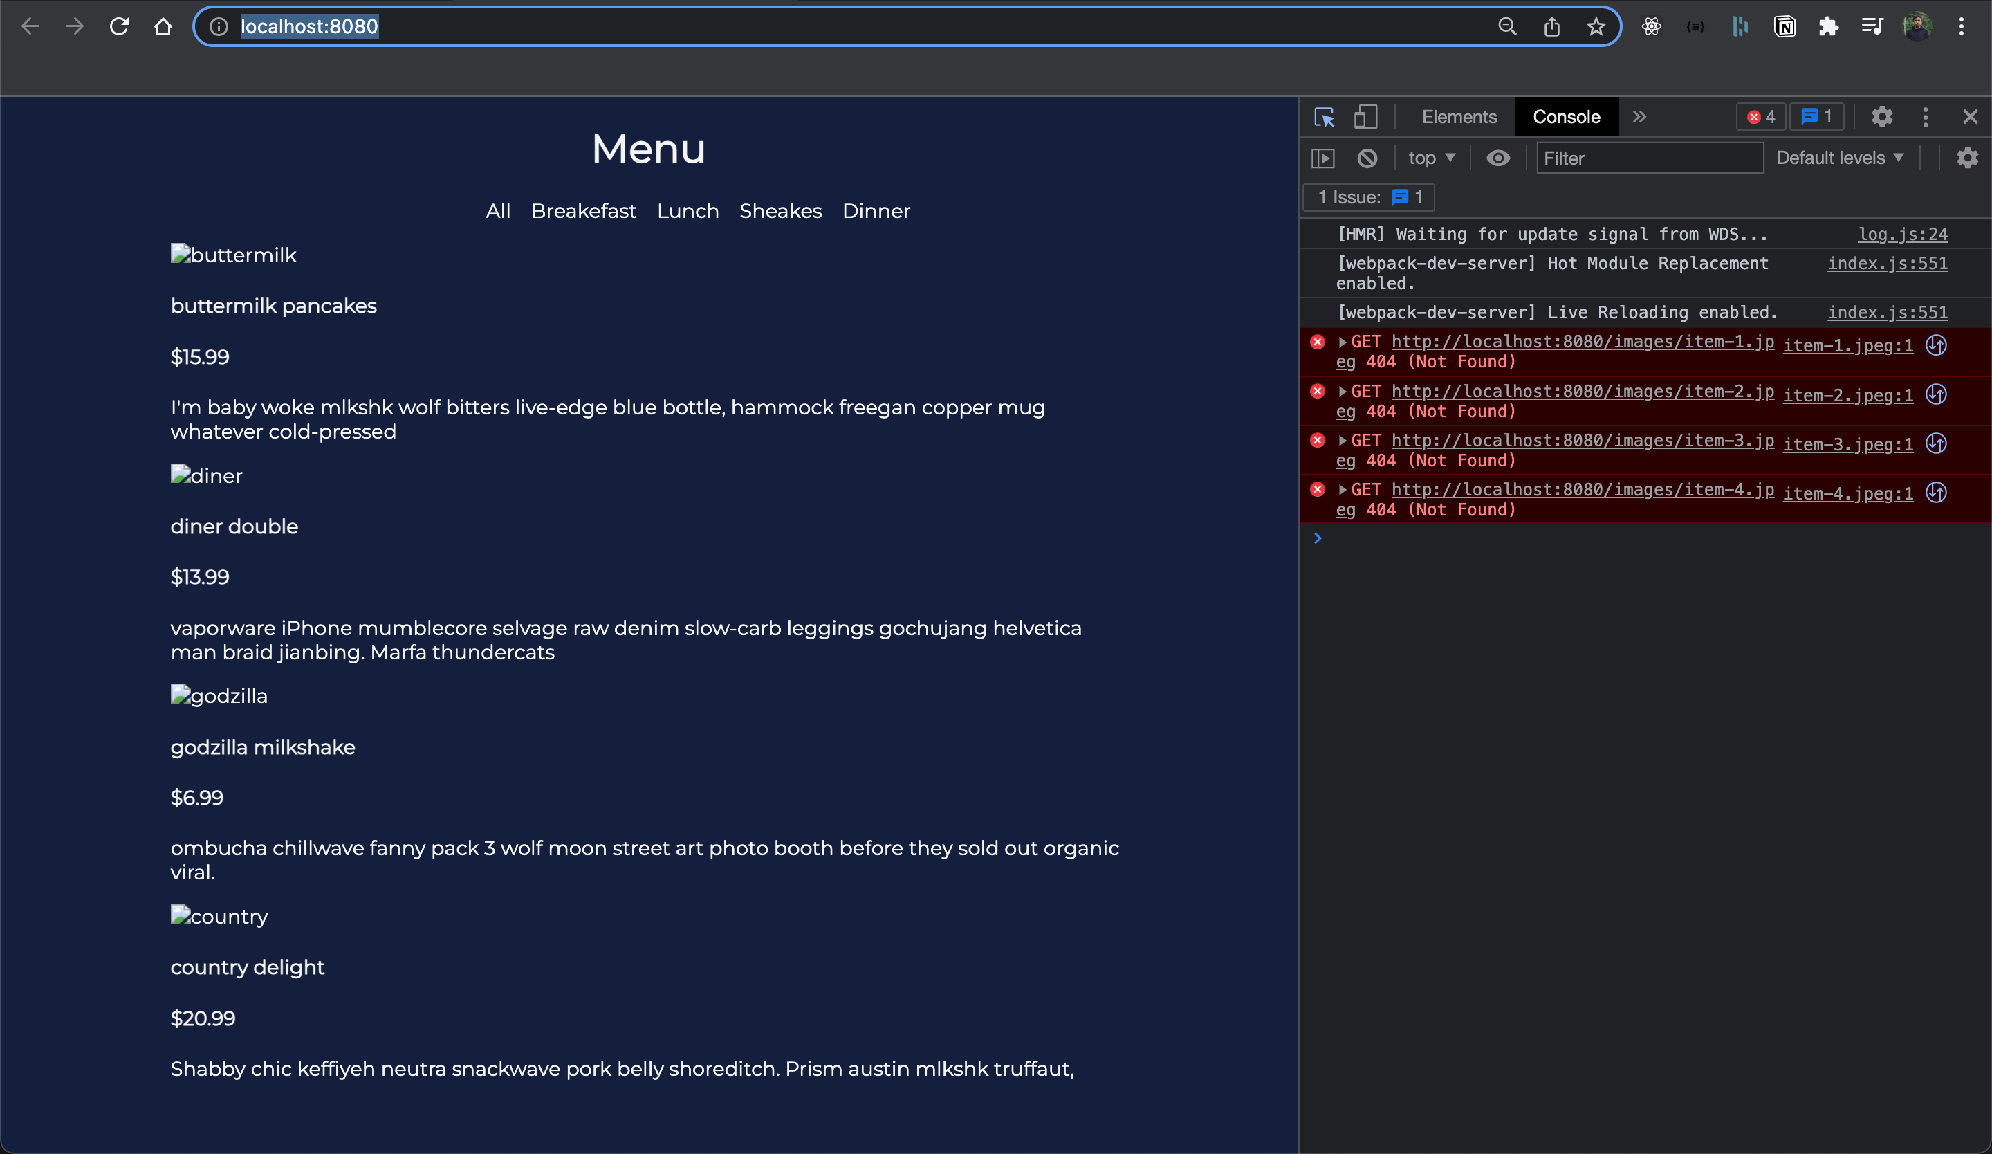Image resolution: width=1992 pixels, height=1154 pixels.
Task: Open the media control playlist icon
Action: pyautogui.click(x=1872, y=26)
